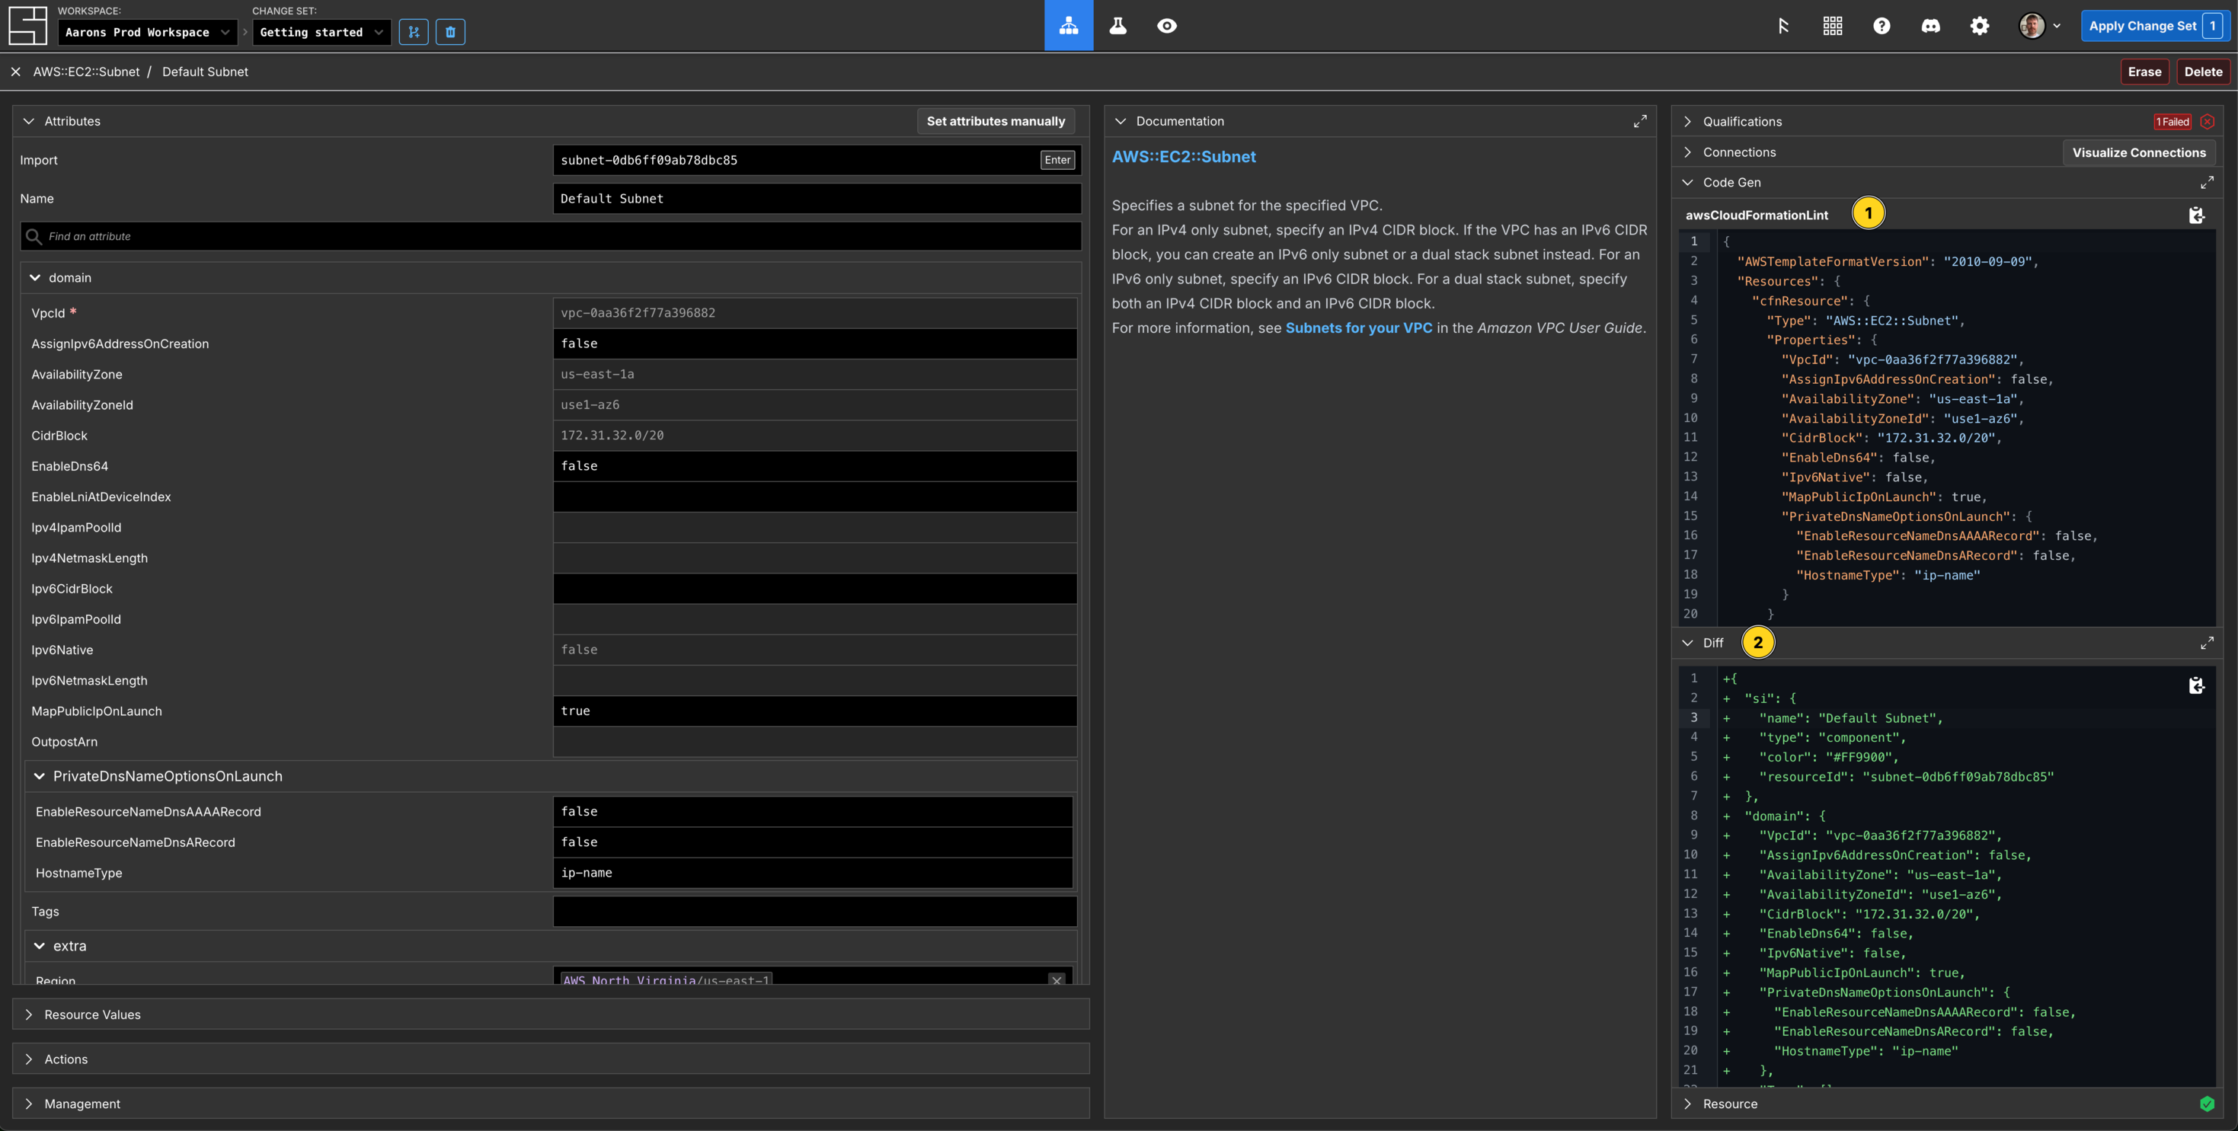The image size is (2238, 1131).
Task: Click the Ipv6CidrBlock value field
Action: (x=815, y=589)
